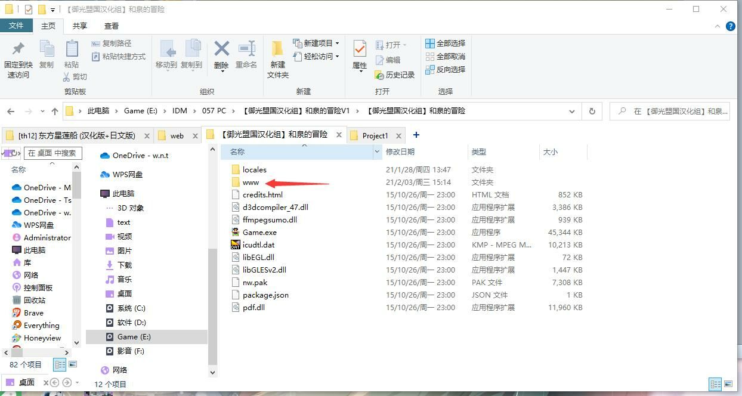Click the Rename icon in ribbon
The image size is (742, 396).
click(x=246, y=50)
